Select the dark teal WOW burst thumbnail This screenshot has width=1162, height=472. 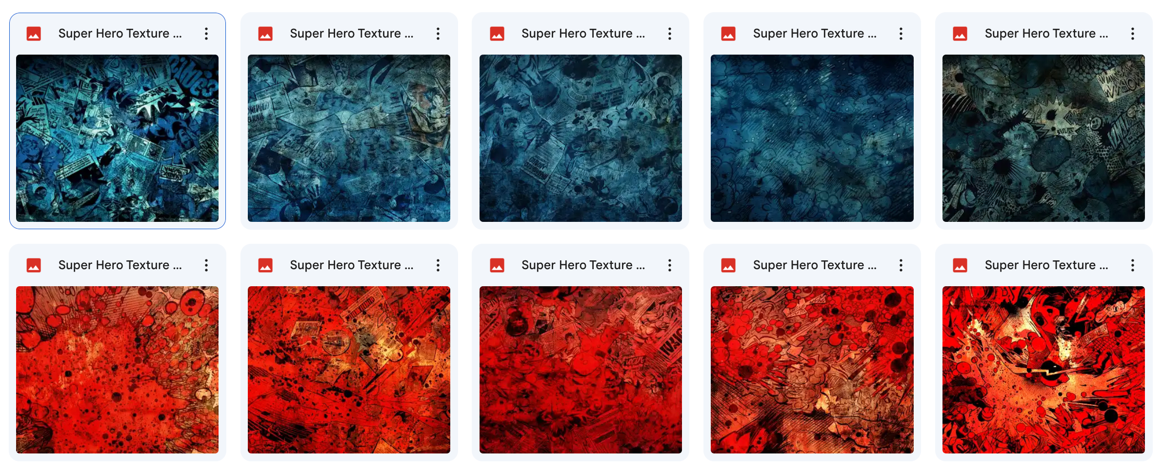(x=1043, y=138)
